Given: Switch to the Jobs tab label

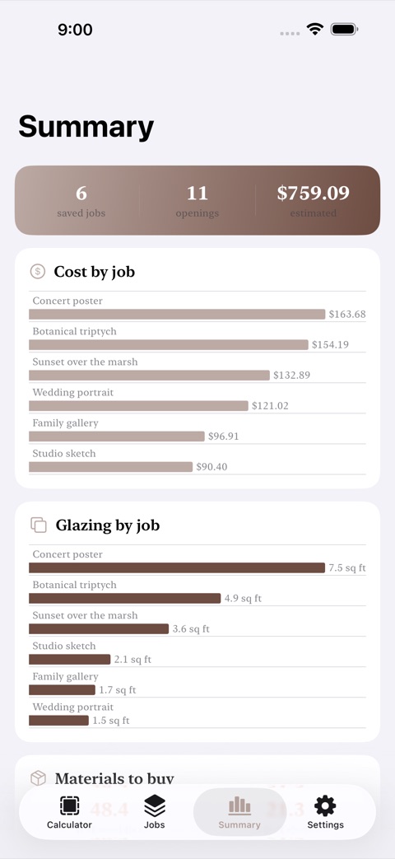Looking at the screenshot, I should 154,824.
